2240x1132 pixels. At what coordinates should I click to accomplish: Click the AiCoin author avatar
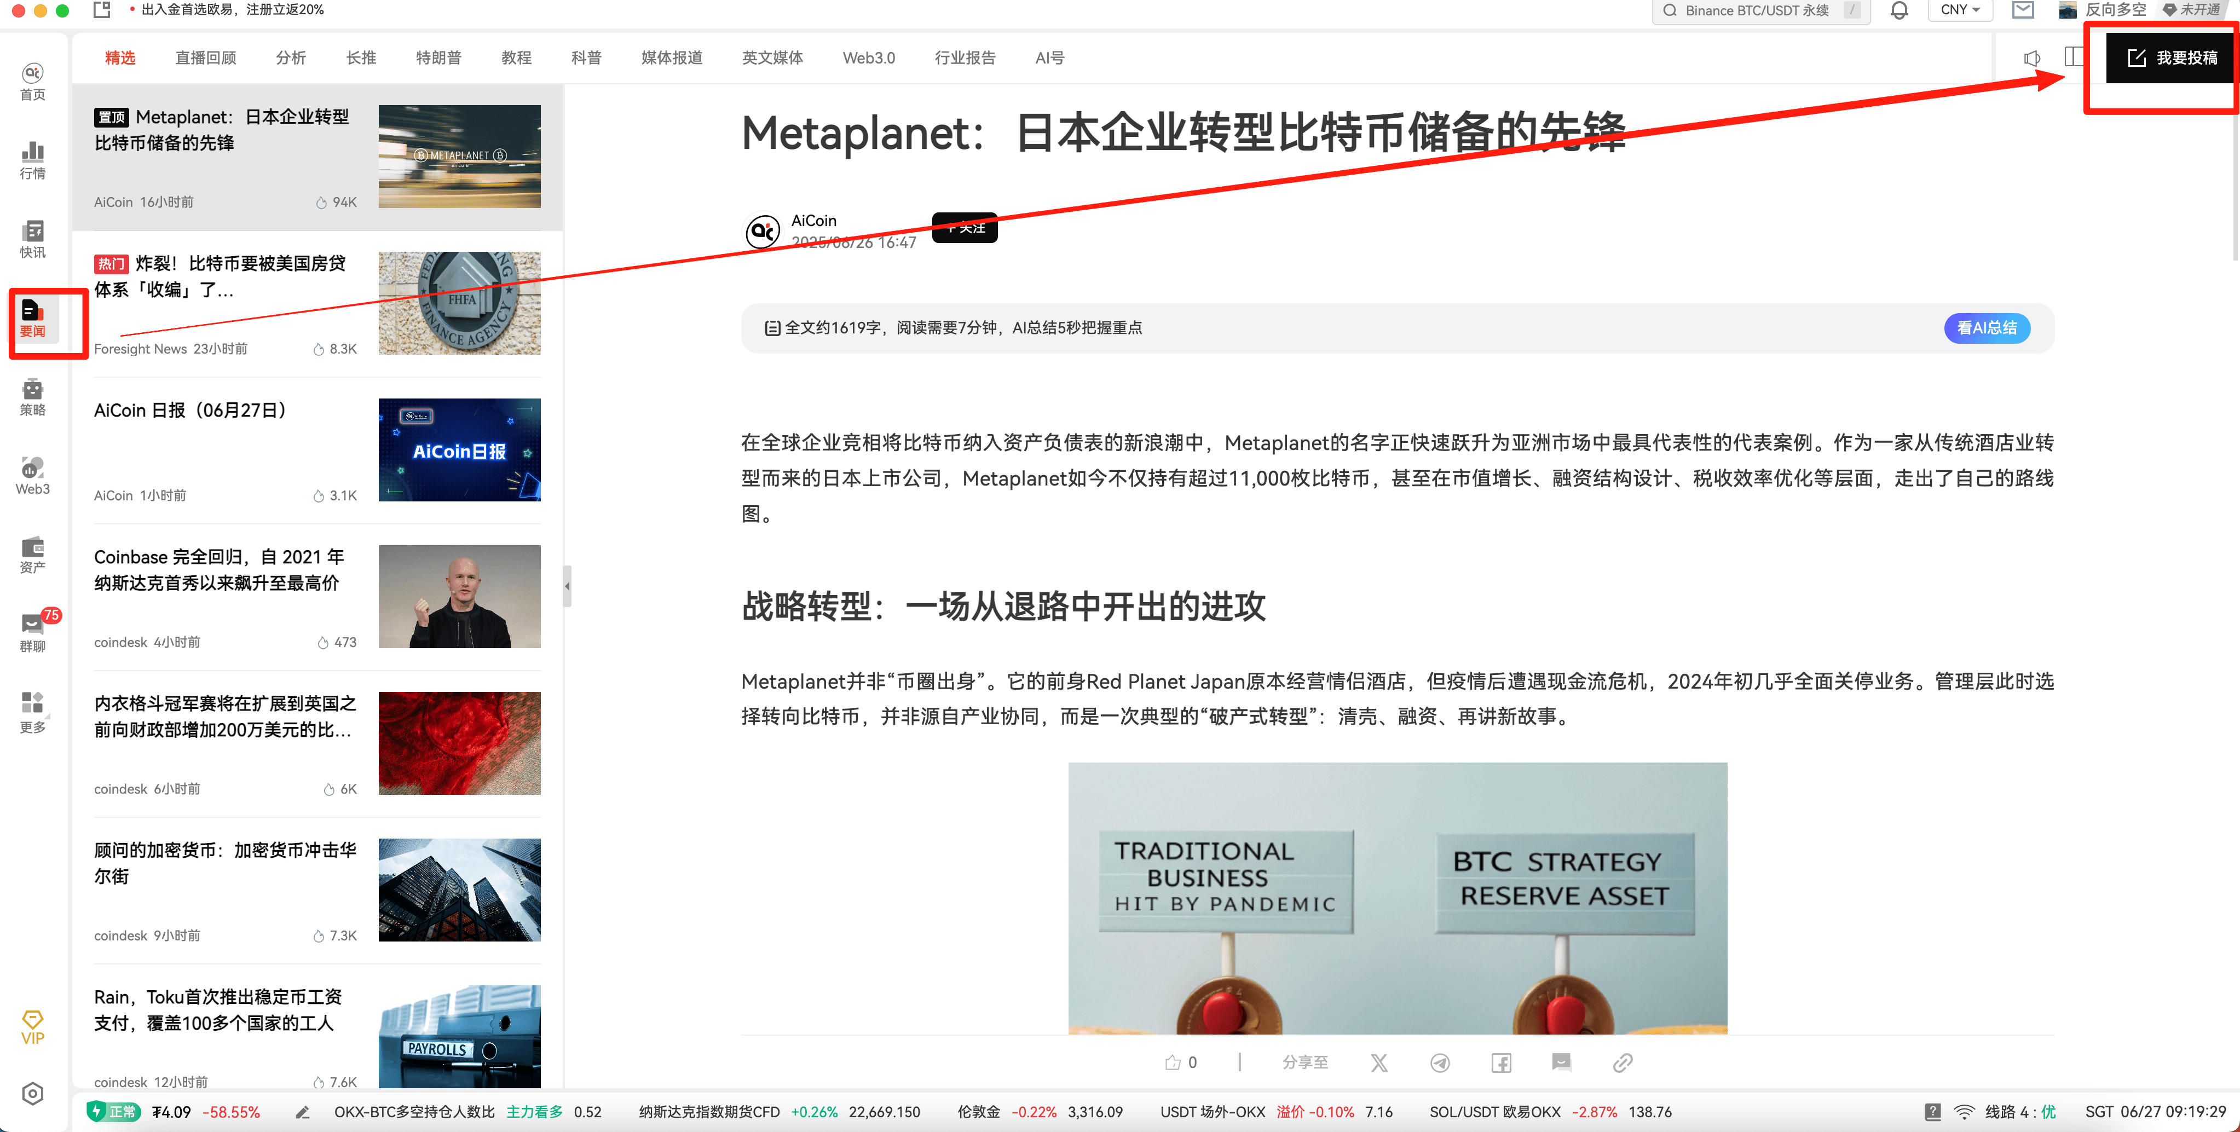[x=763, y=231]
